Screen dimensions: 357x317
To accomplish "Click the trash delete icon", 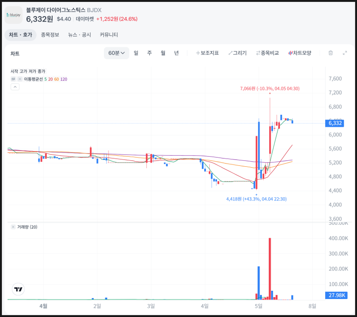I will (x=331, y=53).
